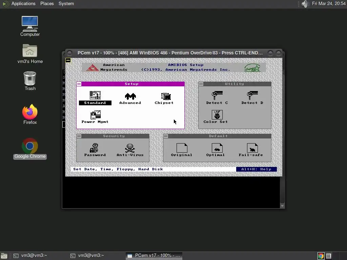Select the Trash desktop icon
This screenshot has height=260, width=347.
(x=30, y=81)
